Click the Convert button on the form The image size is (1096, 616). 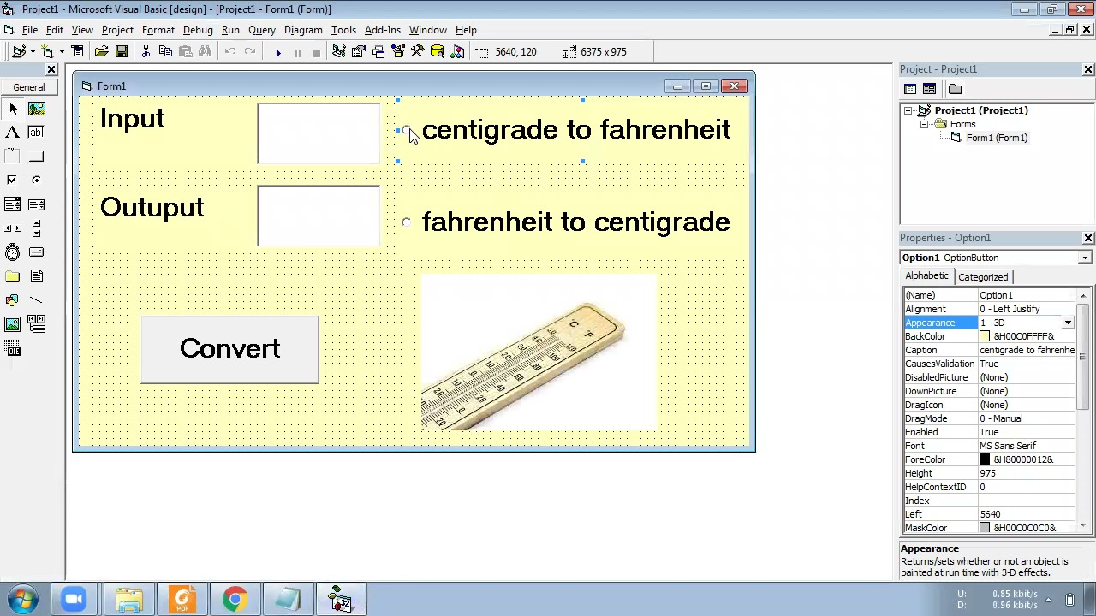pos(229,349)
